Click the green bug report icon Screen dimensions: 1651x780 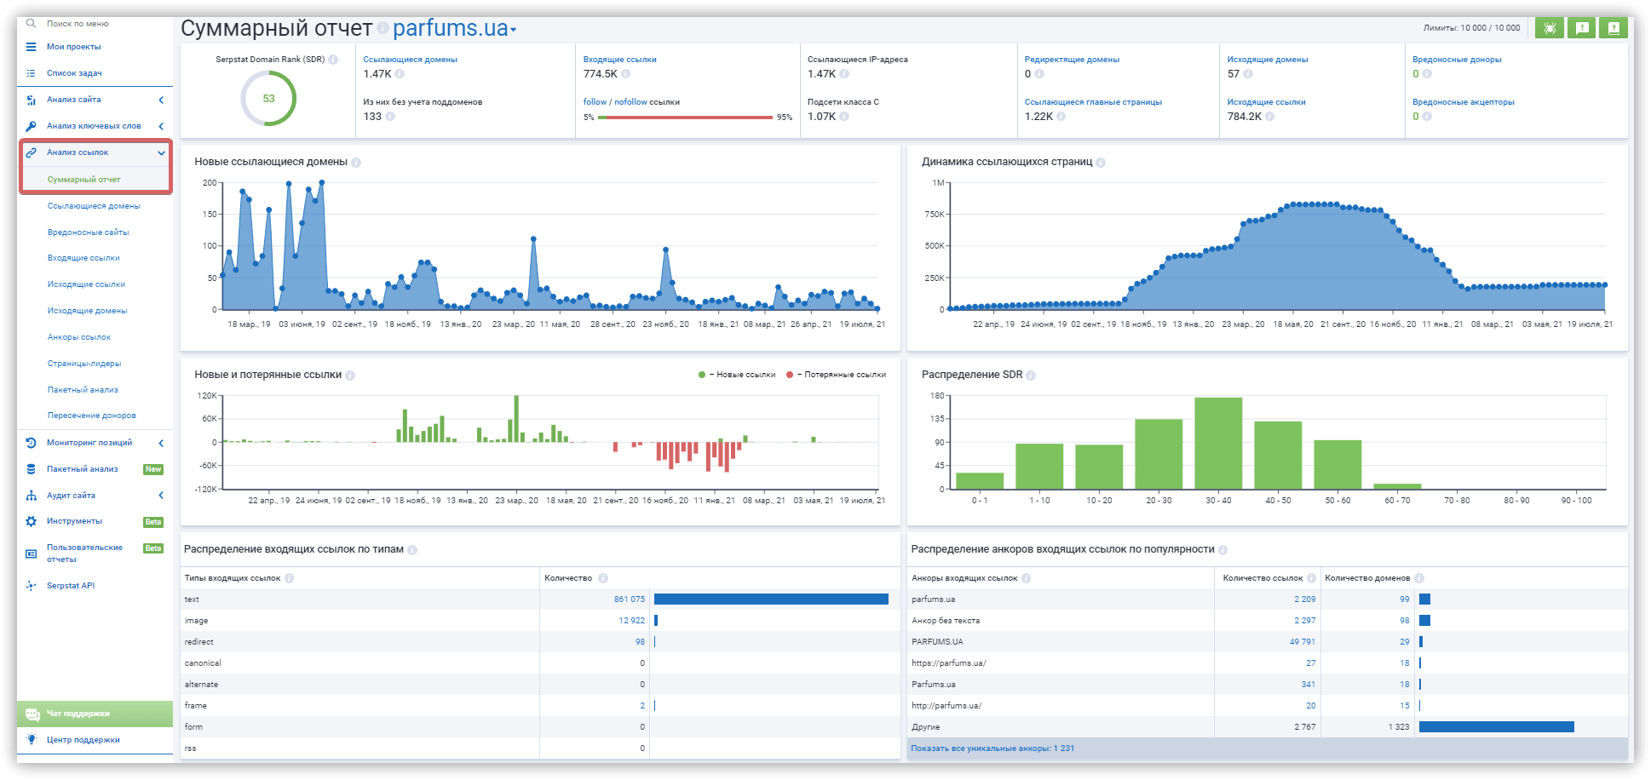tap(1550, 28)
